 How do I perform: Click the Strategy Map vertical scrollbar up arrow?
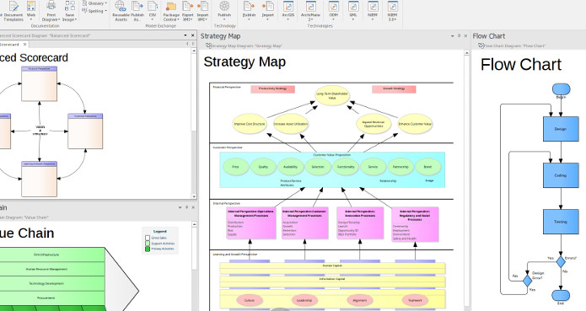coord(466,53)
